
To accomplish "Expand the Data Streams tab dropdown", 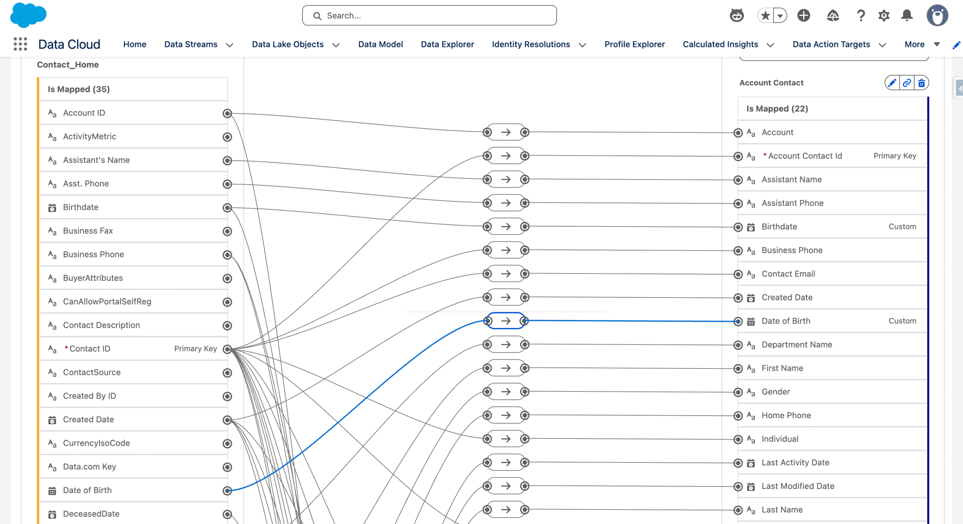I will pyautogui.click(x=229, y=45).
